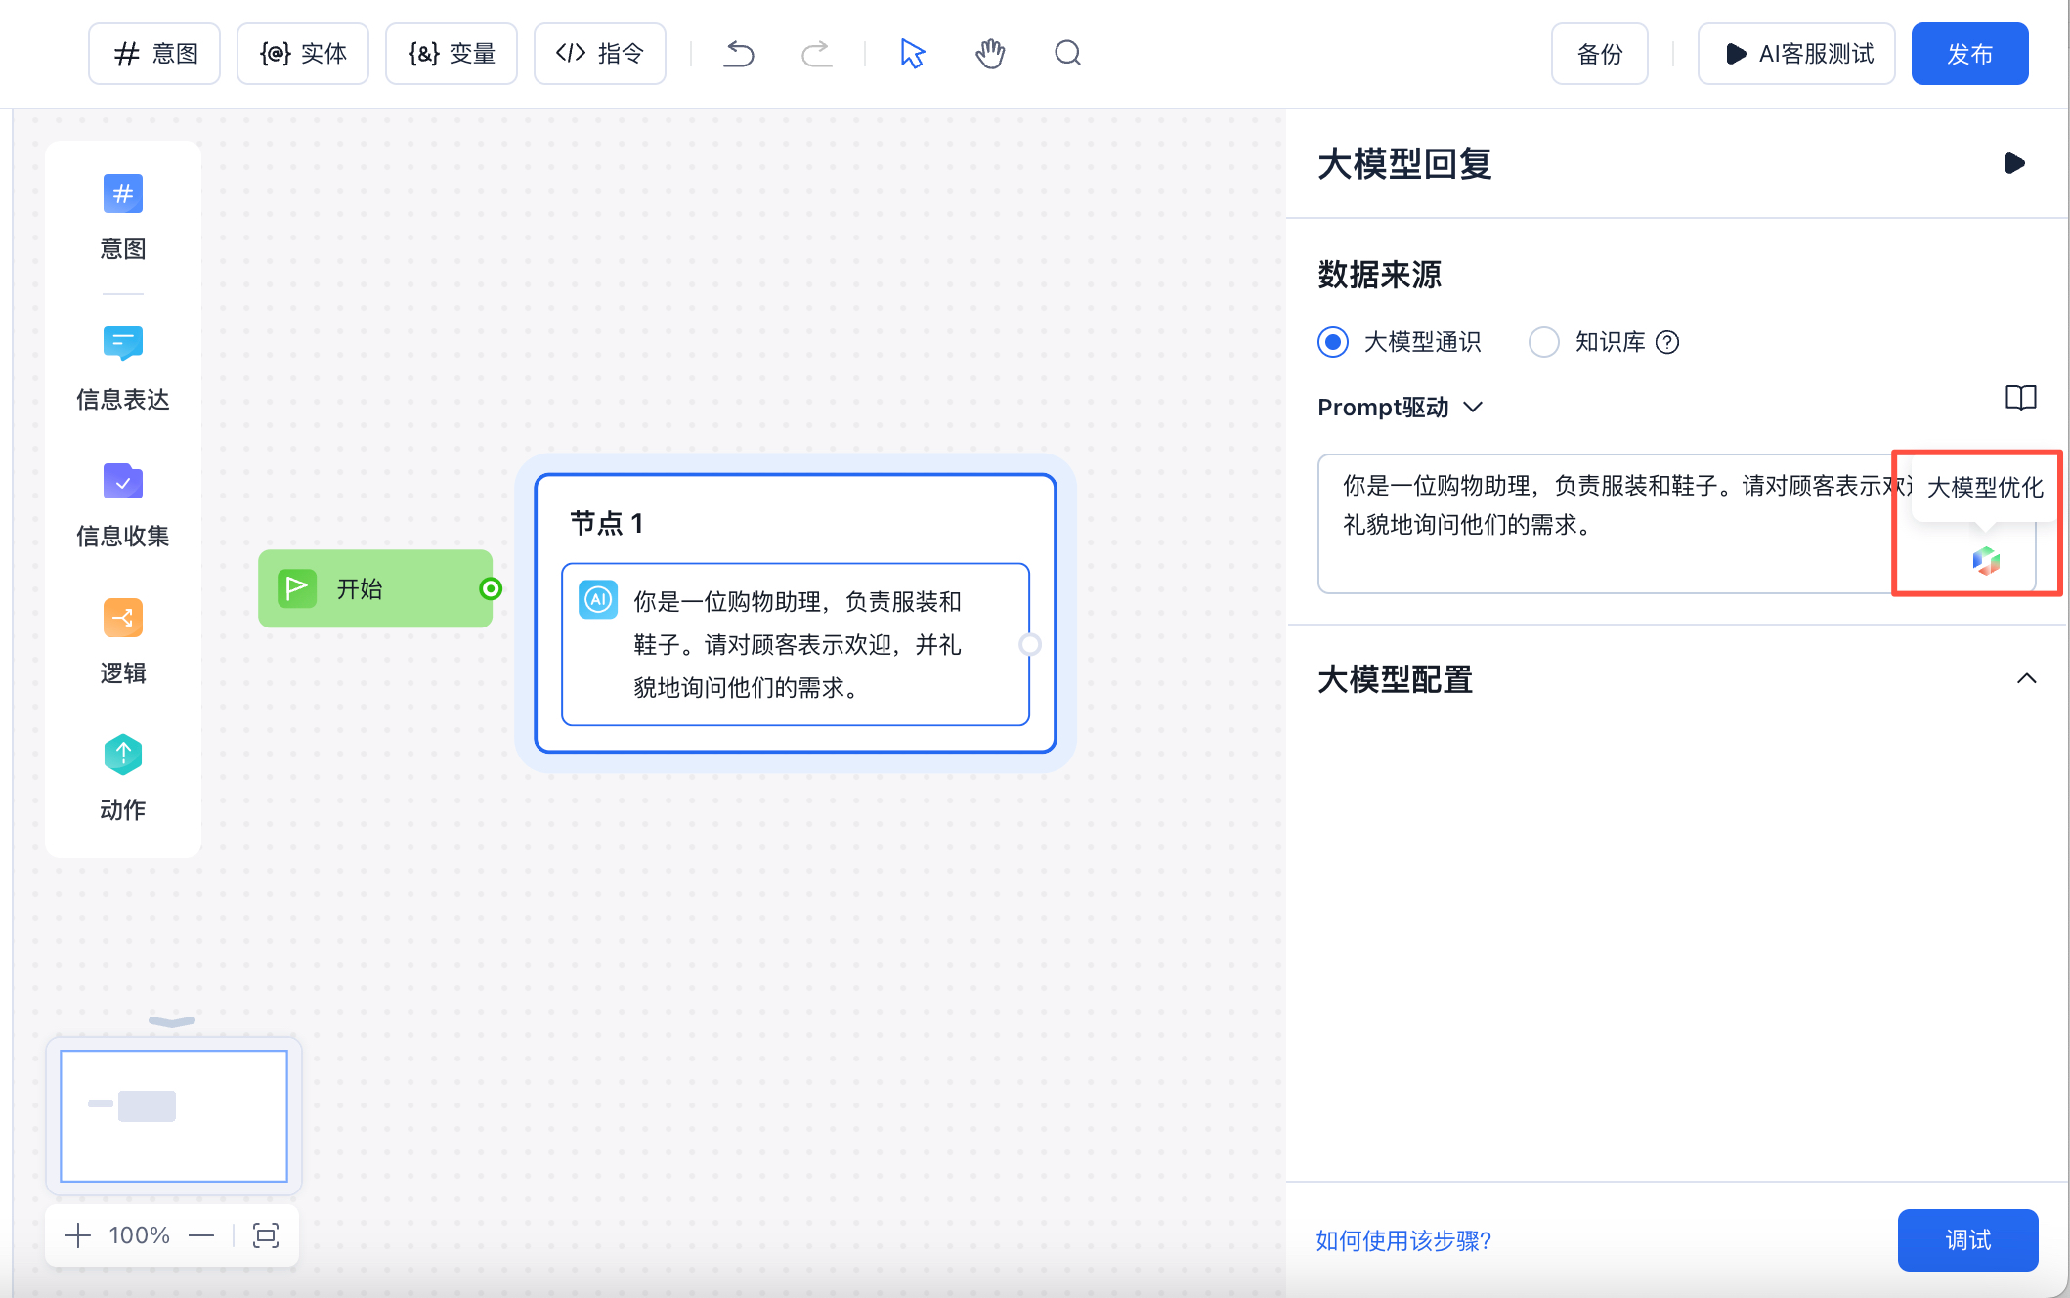Screen dimensions: 2070x1298
Task: Click the blue 发布 publish button
Action: 1969,54
